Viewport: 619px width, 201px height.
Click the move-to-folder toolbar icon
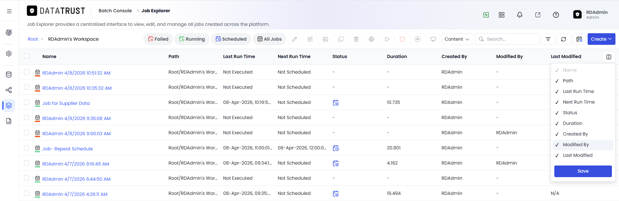click(326, 39)
